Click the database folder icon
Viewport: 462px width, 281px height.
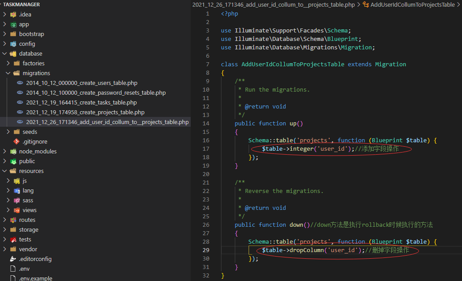coord(13,53)
